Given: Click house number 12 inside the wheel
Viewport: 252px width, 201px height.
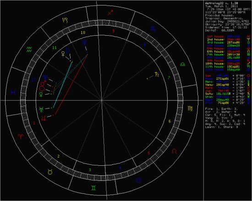Looking at the screenshot, I should point(33,80).
